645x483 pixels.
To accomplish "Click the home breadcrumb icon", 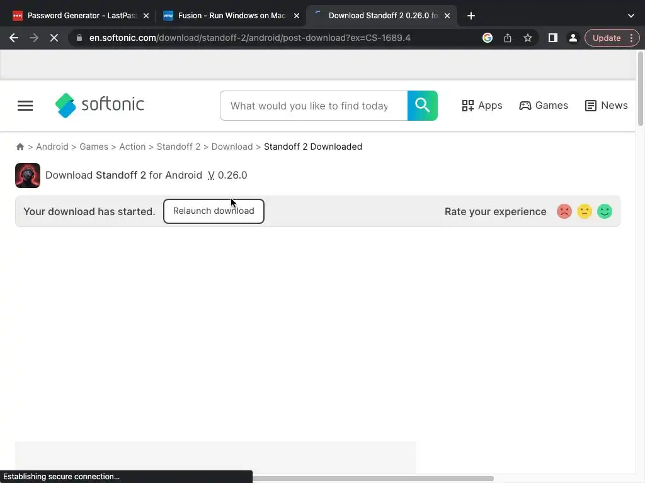I will 20,147.
